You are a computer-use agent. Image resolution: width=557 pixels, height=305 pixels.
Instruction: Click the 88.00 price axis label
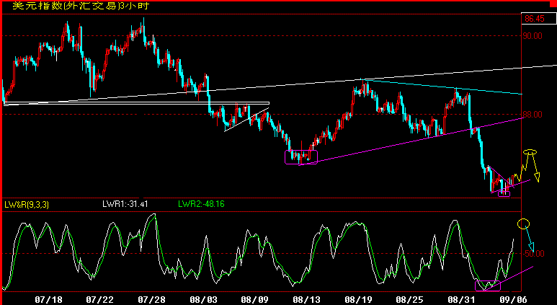pyautogui.click(x=532, y=115)
